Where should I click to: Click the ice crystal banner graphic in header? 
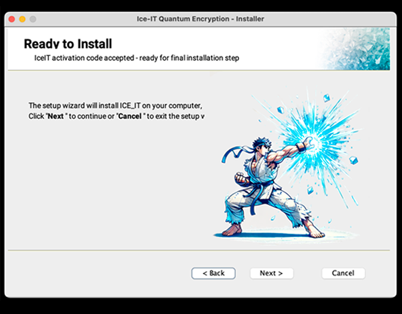click(x=355, y=49)
